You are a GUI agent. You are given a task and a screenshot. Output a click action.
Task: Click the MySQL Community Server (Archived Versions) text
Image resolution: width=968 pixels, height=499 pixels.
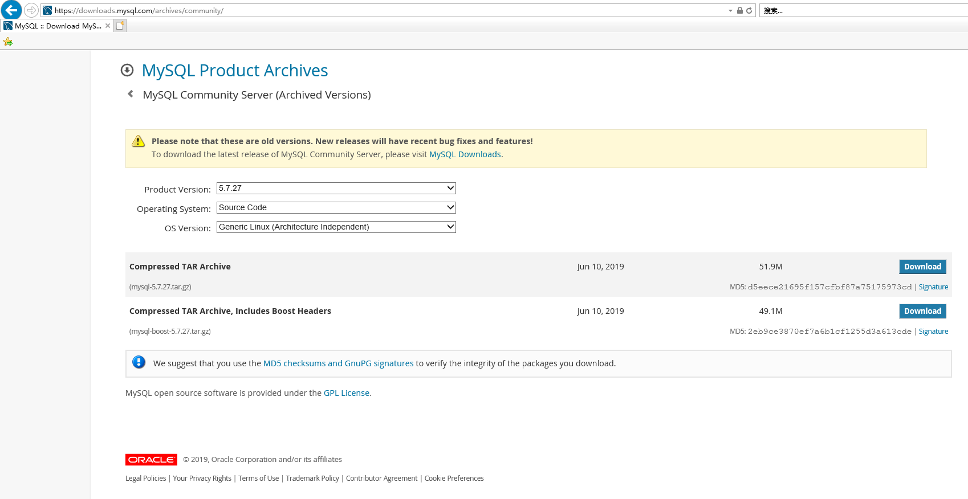click(x=257, y=95)
